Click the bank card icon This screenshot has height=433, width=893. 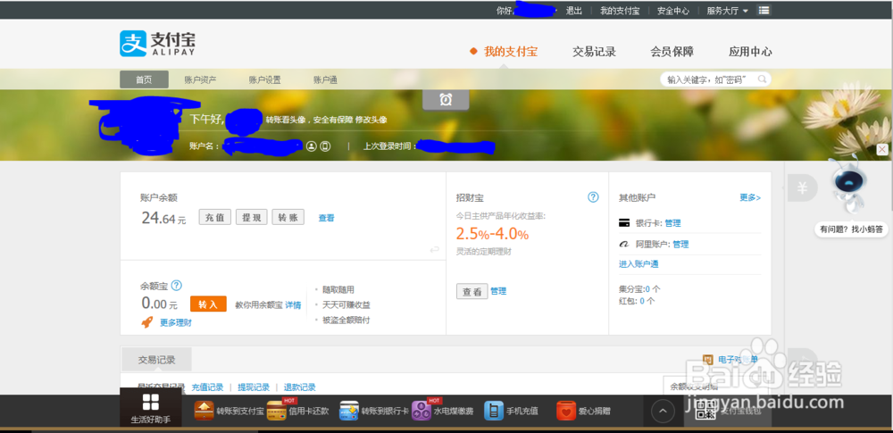pyautogui.click(x=624, y=223)
